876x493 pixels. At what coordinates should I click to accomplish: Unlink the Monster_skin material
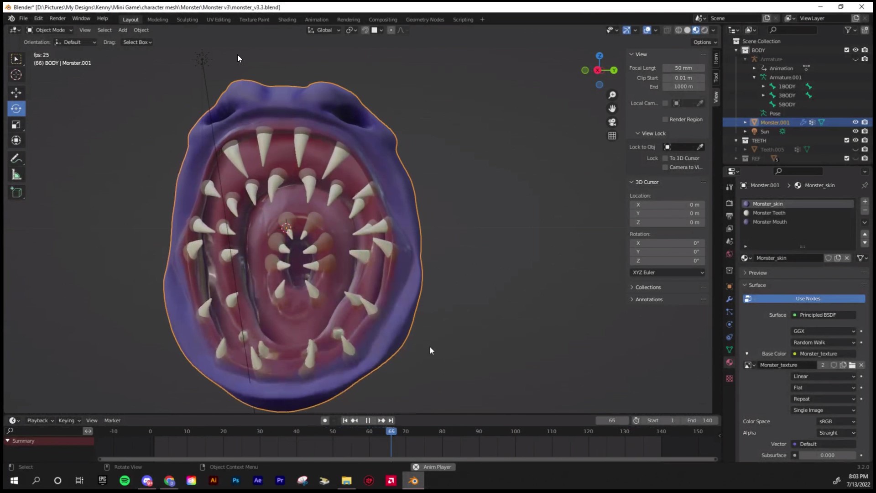click(x=847, y=258)
